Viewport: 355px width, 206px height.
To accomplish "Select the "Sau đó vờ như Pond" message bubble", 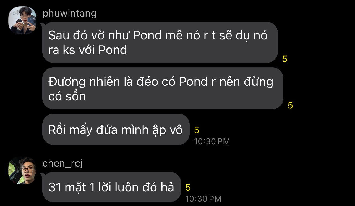I will coord(160,42).
